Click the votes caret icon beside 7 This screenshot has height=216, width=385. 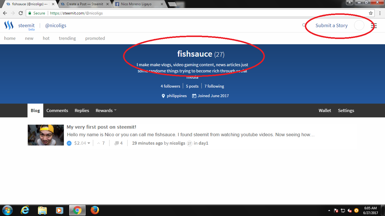pyautogui.click(x=98, y=143)
